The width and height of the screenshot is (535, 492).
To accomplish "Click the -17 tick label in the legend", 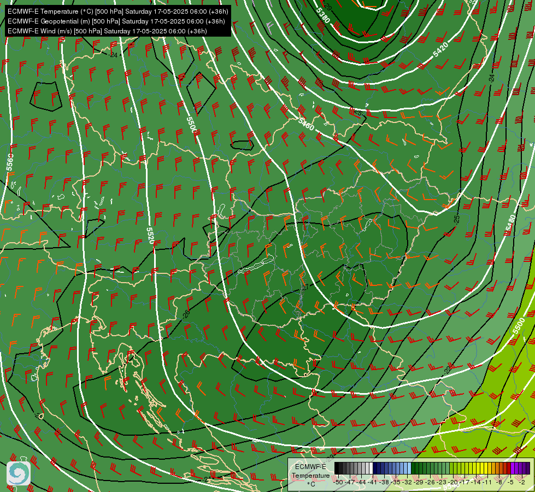I will 465,482.
